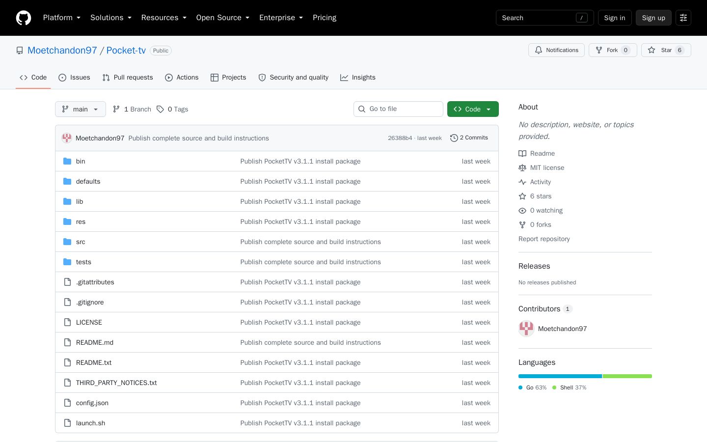Click the Moetchandon97 avatar under Contributors
Viewport: 707px width, 442px height.
[x=526, y=329]
